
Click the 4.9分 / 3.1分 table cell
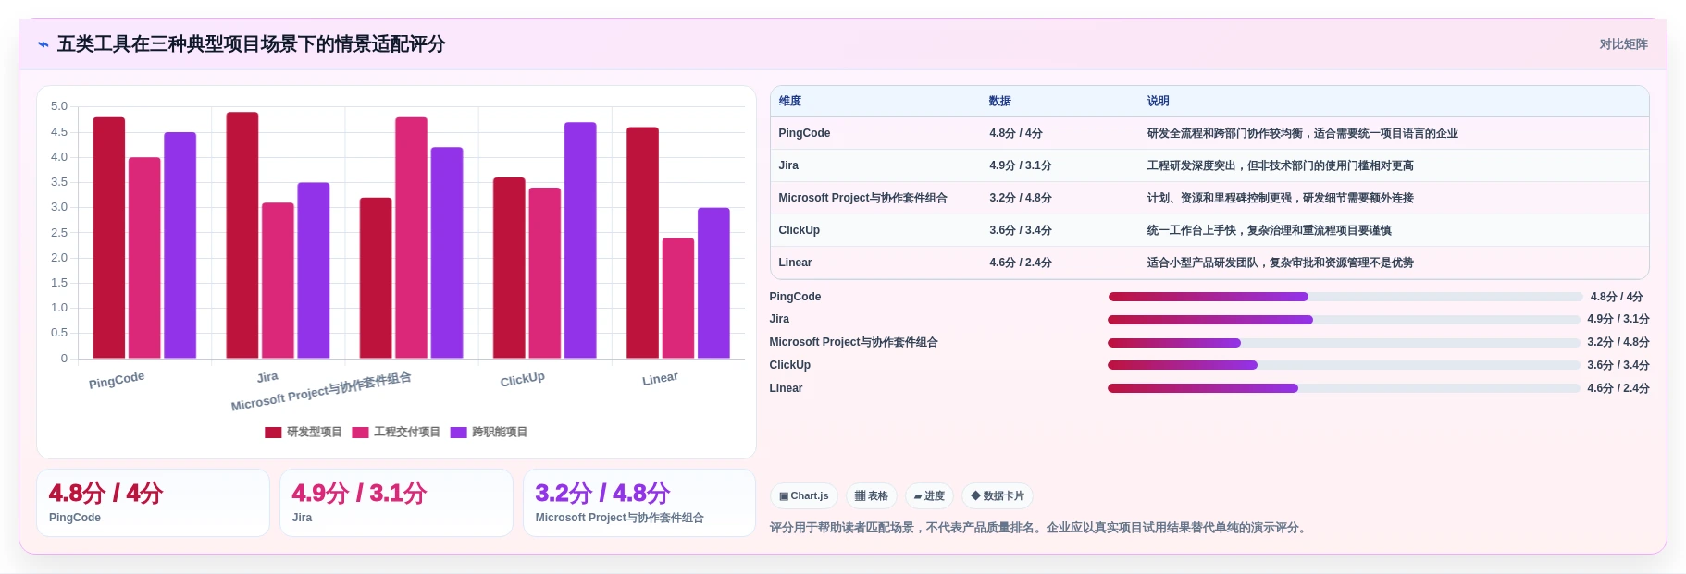tap(1020, 165)
